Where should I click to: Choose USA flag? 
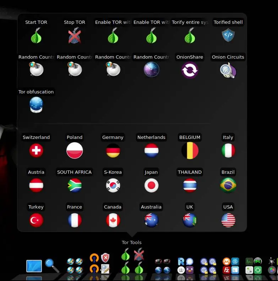pyautogui.click(x=228, y=220)
